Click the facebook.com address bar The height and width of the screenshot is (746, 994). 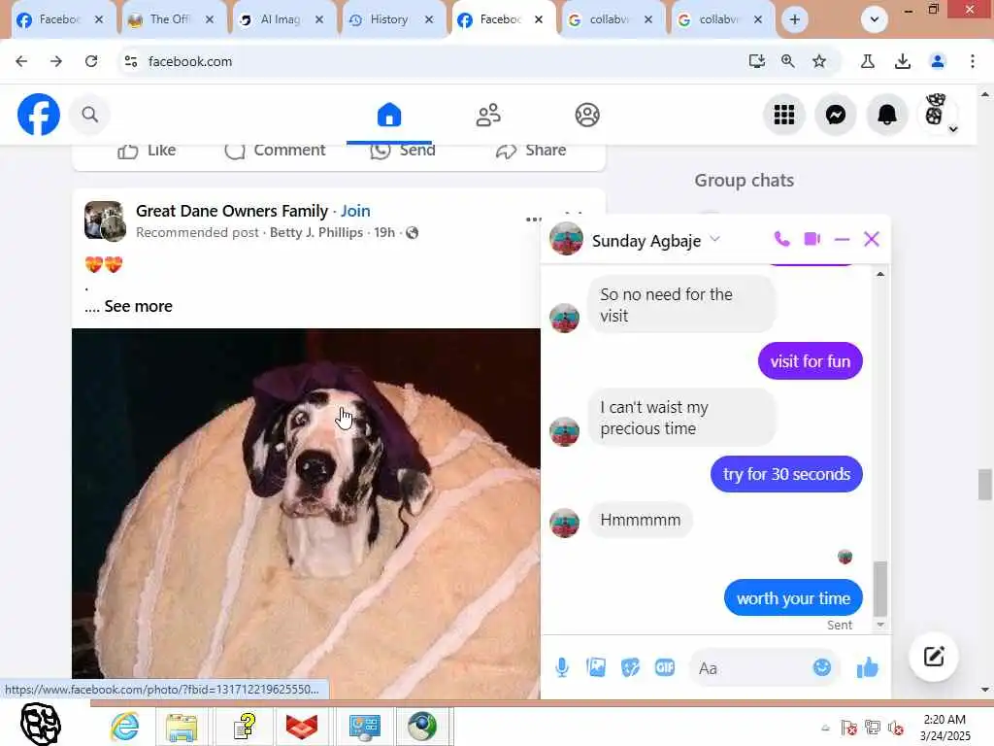coord(431,61)
